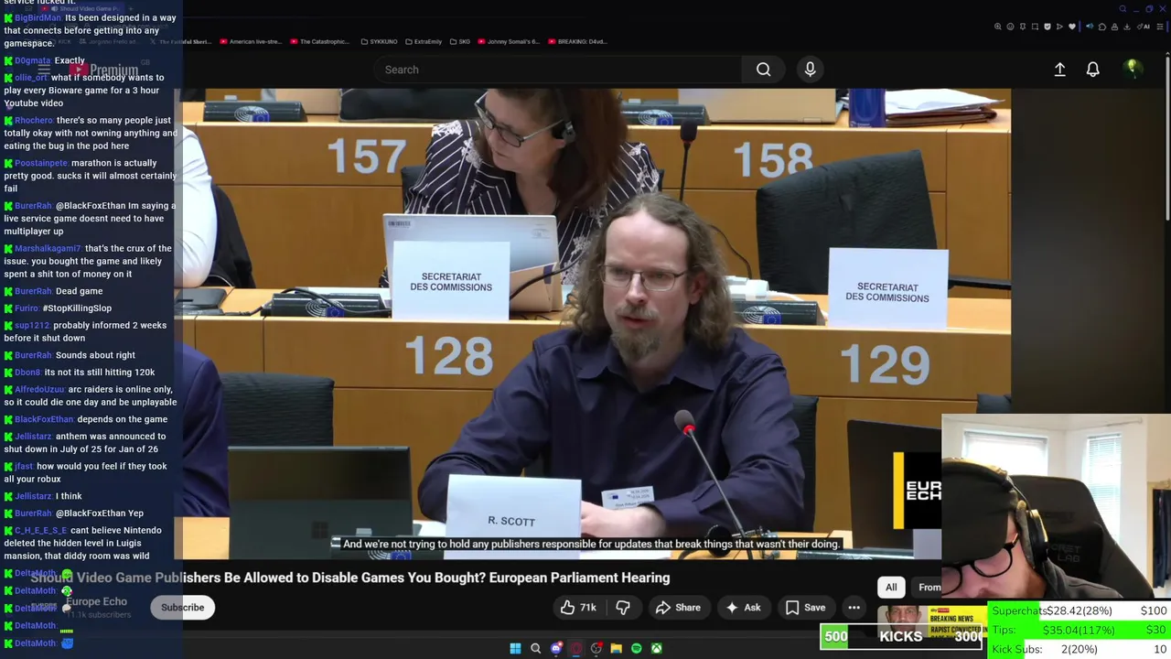Click the chat message 'Sounds about right'
1171x659 pixels.
tap(95, 355)
